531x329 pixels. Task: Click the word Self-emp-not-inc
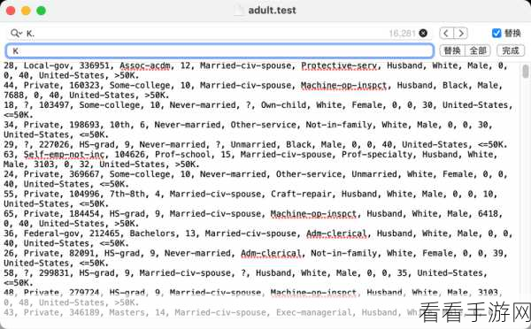[64, 155]
